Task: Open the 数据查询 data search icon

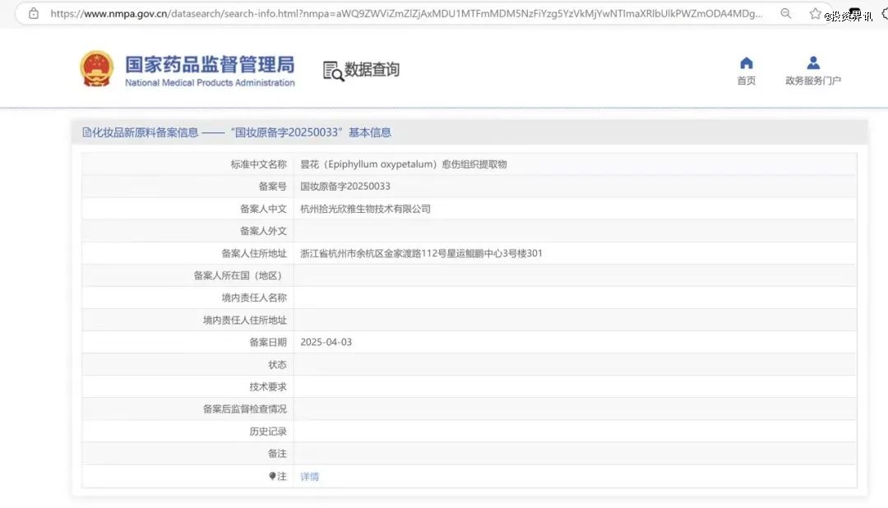Action: point(333,71)
